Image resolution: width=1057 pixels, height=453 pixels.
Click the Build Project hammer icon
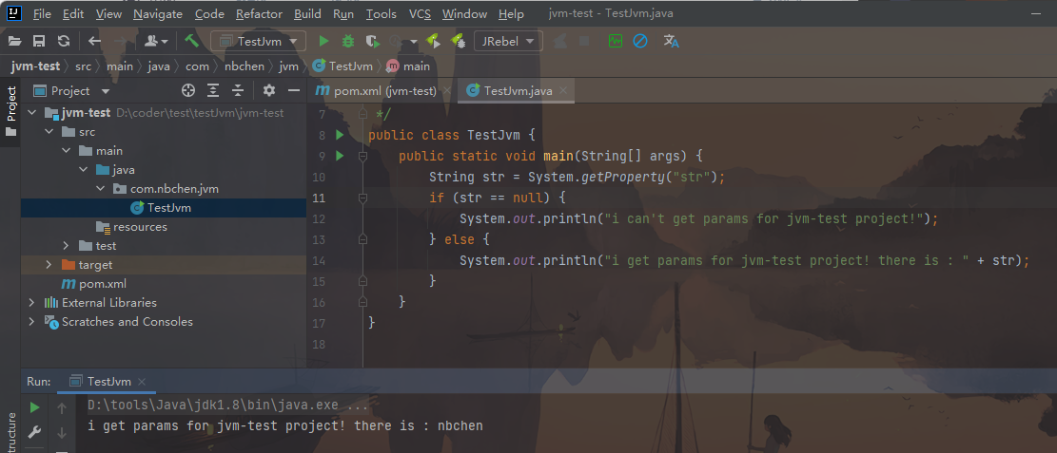tap(191, 41)
